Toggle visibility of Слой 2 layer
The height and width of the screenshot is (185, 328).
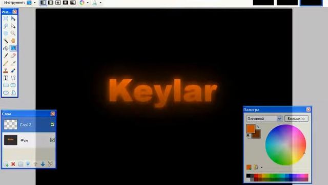coord(52,124)
